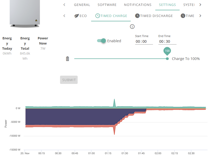Click the info circle icon
This screenshot has width=213, height=157.
point(132,27)
